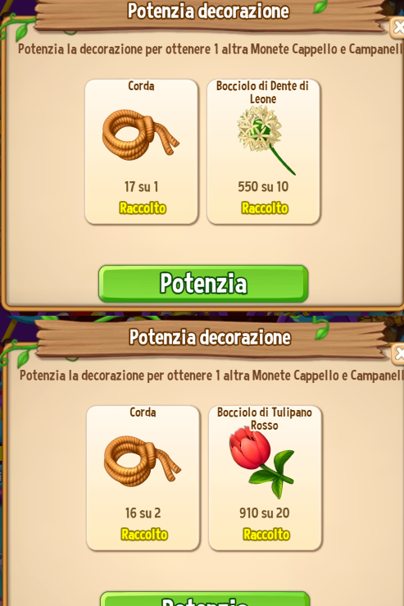Click the red tulip flower icon

[x=262, y=462]
